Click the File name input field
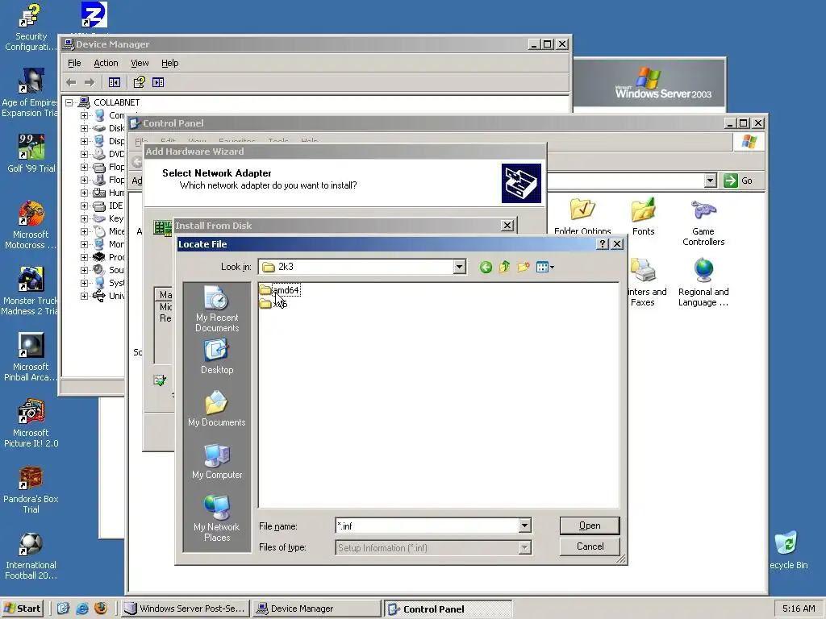This screenshot has height=619, width=826. click(427, 526)
